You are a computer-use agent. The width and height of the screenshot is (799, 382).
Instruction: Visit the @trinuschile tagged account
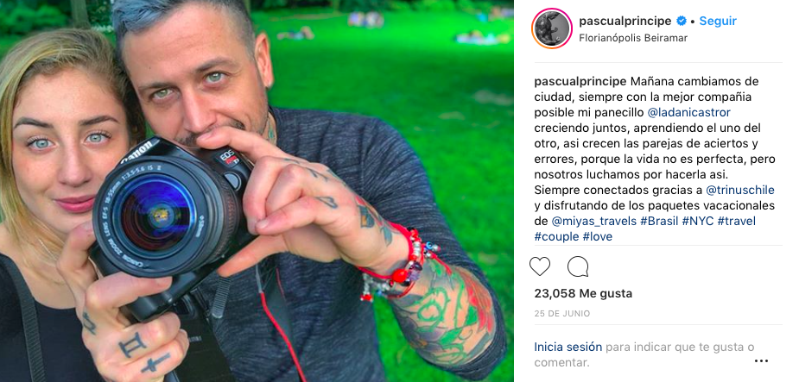[740, 190]
